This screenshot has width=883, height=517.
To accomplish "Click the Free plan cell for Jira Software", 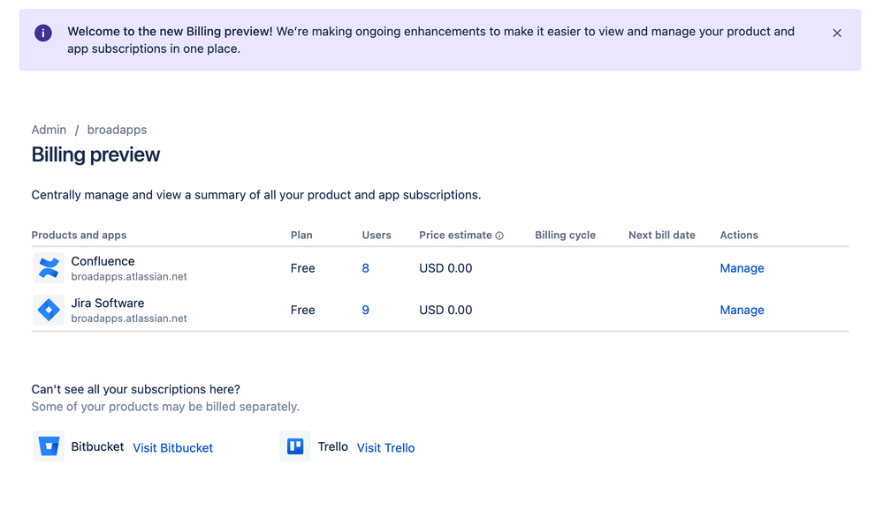I will pyautogui.click(x=302, y=310).
